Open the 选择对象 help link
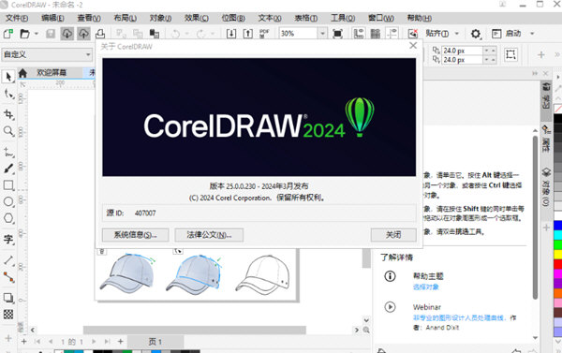Viewport: 562px width, 353px height. click(x=426, y=287)
